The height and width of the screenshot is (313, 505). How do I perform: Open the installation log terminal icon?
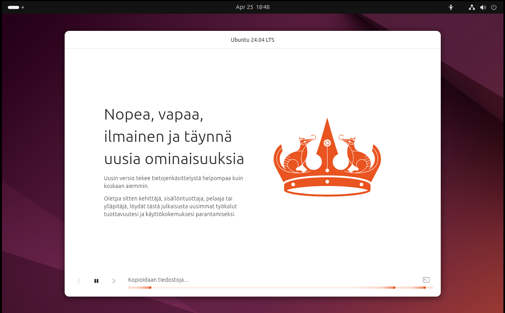(426, 280)
